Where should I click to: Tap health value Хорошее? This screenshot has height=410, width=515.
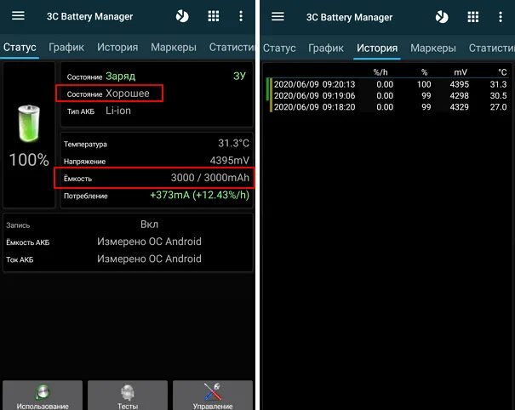pyautogui.click(x=128, y=94)
